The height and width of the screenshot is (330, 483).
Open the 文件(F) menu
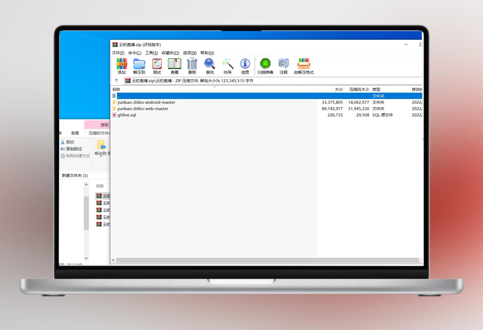coord(118,53)
